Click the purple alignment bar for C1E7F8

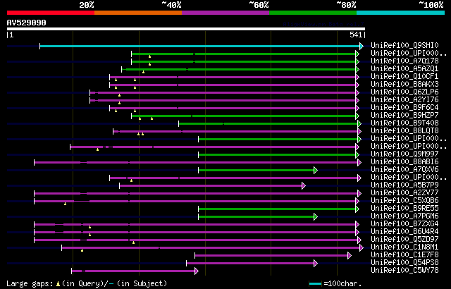coord(271,256)
